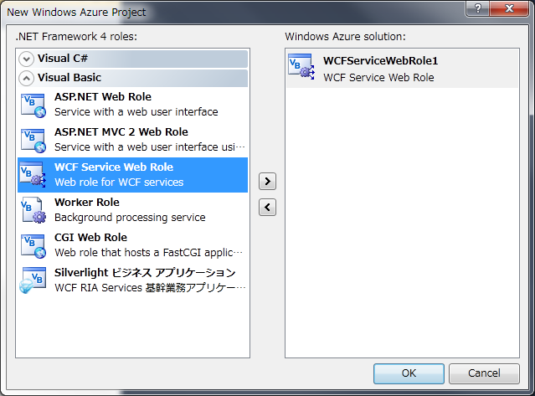Click 'Web role for WCF services' description
The height and width of the screenshot is (396, 535).
click(119, 183)
